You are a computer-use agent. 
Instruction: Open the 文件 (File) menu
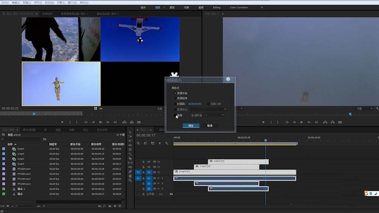tap(5, 2)
